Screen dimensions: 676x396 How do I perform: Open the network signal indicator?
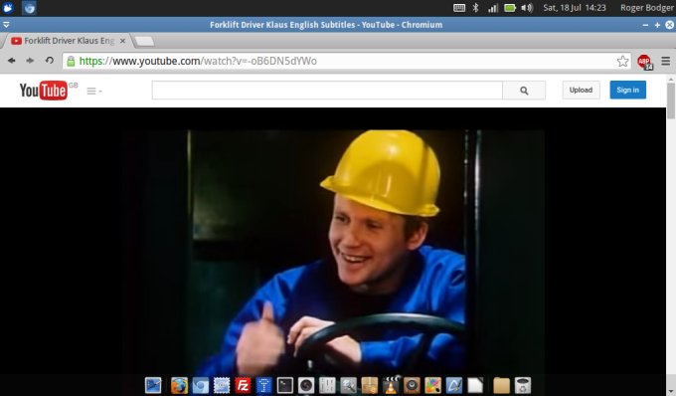click(493, 8)
